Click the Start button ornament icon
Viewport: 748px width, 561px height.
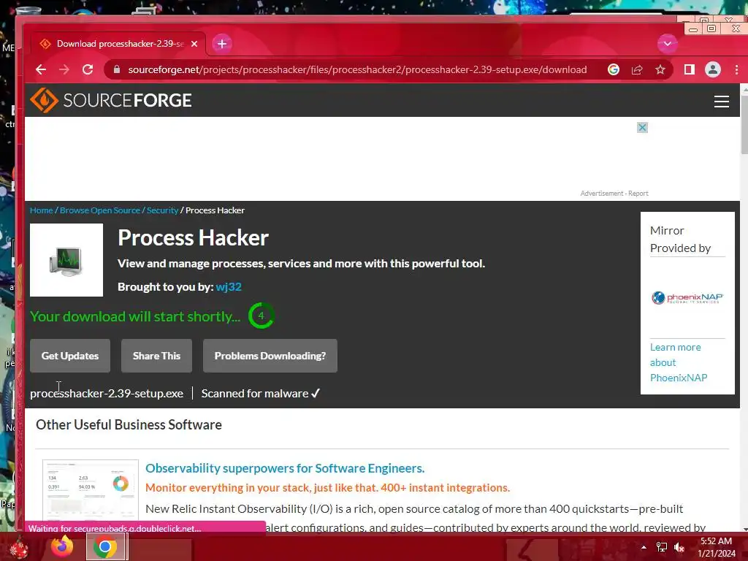[x=19, y=548]
